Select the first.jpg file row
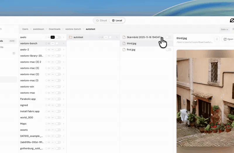Screen dimensions: 234x153 [147, 50]
